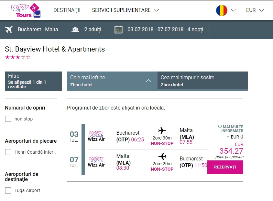Viewport: 273px width, 201px height.
Task: Click the return flight plane icon
Action: 162,156
